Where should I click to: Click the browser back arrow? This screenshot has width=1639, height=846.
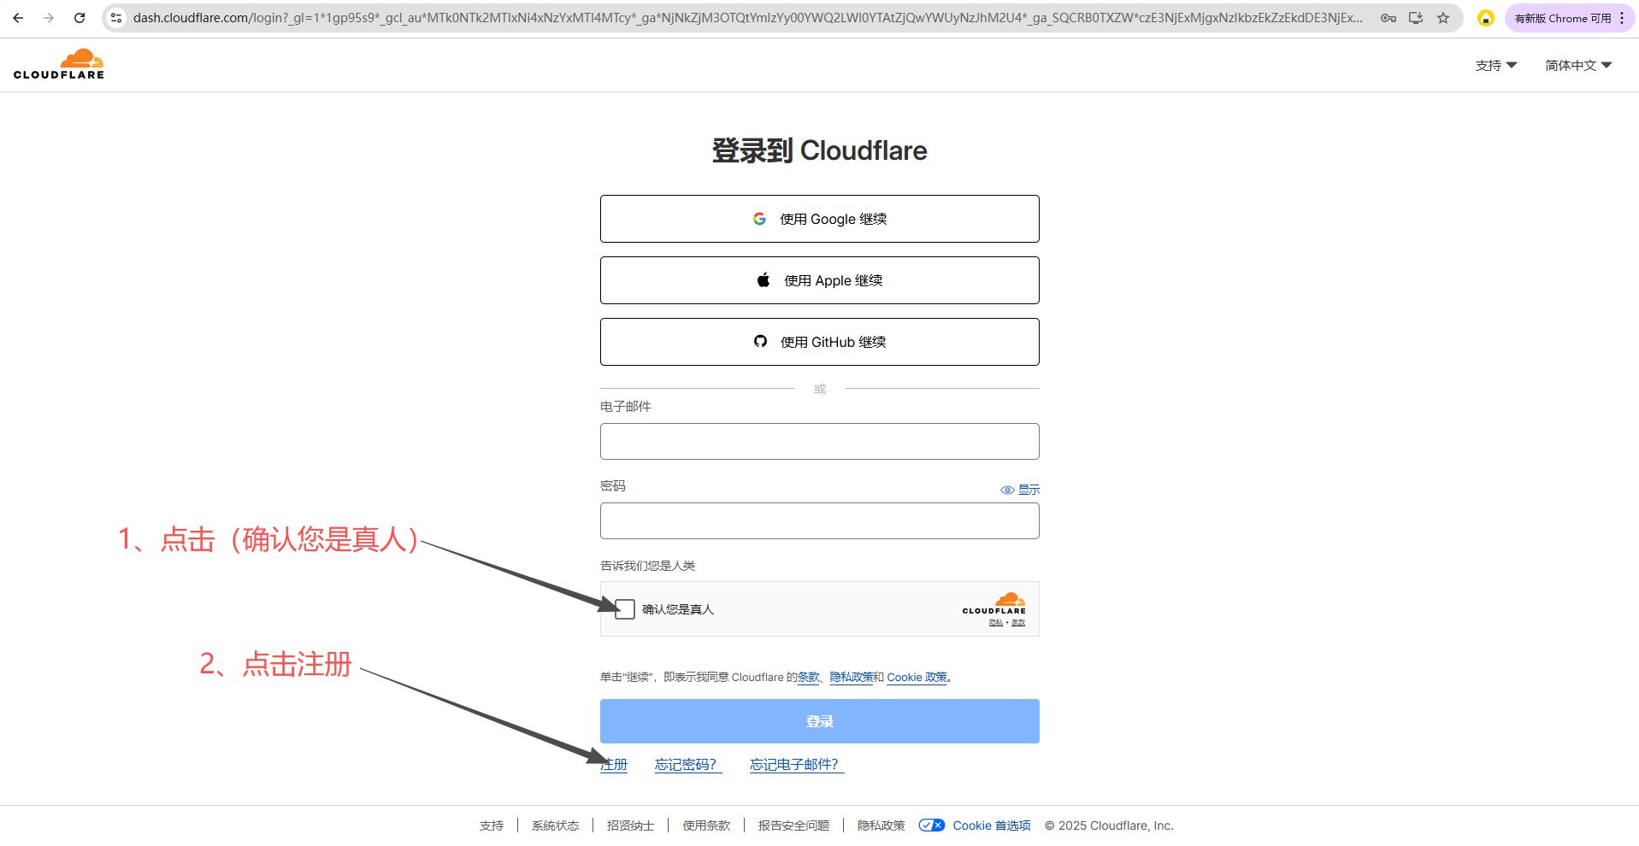(18, 18)
